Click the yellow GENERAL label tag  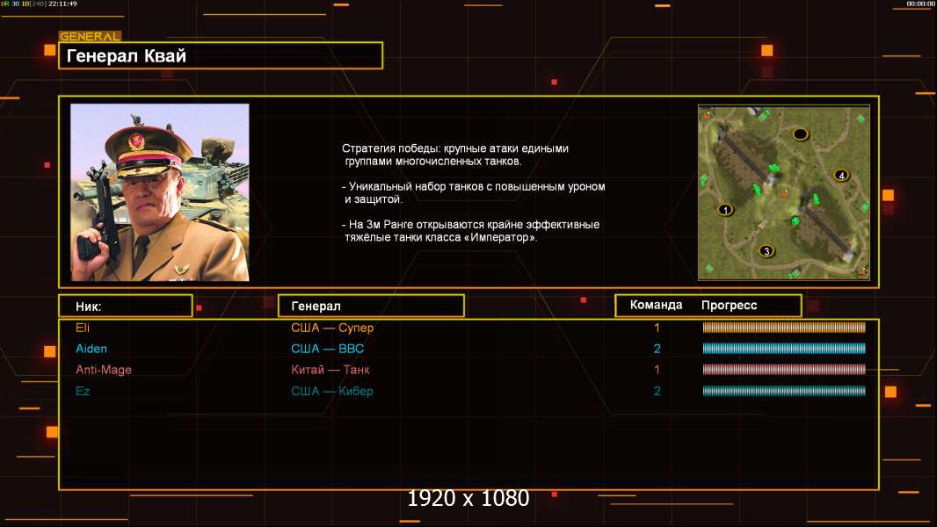pyautogui.click(x=90, y=36)
